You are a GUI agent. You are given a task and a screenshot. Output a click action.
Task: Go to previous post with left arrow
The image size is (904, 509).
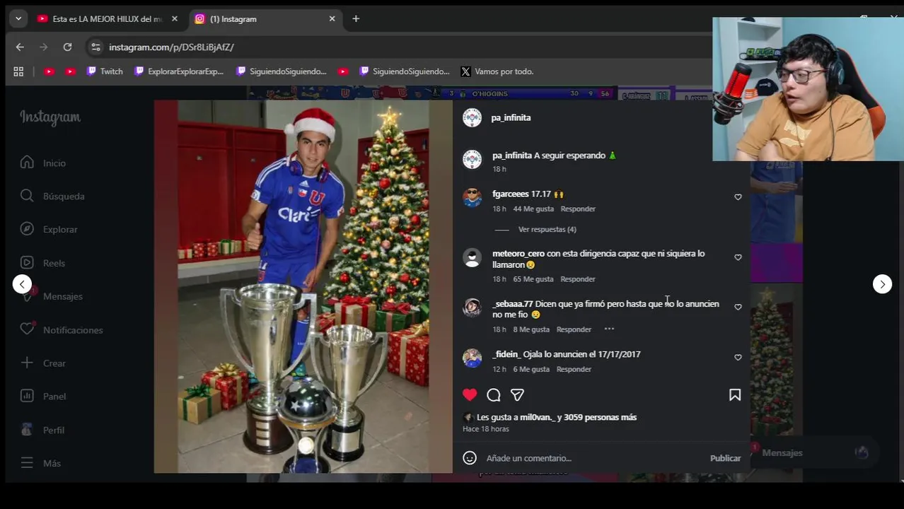[22, 284]
